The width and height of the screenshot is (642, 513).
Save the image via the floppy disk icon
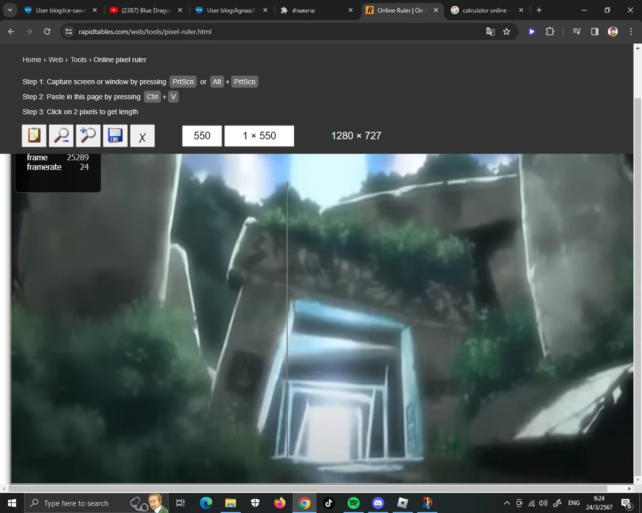(115, 136)
